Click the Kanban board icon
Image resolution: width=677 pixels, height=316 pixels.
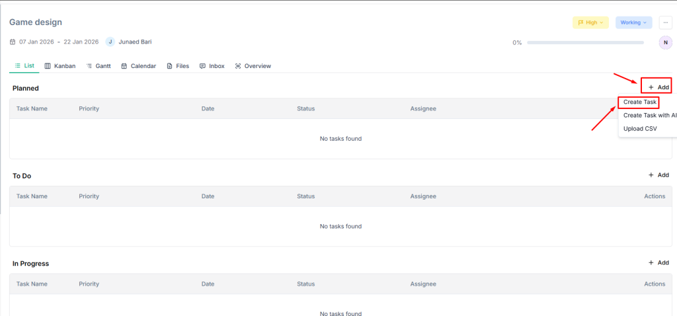pos(48,66)
